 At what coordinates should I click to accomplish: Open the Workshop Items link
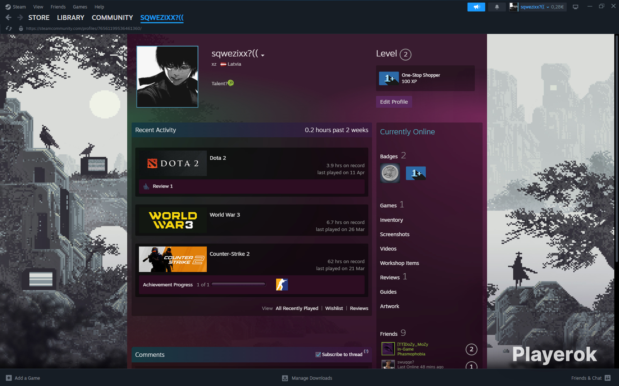coord(400,263)
